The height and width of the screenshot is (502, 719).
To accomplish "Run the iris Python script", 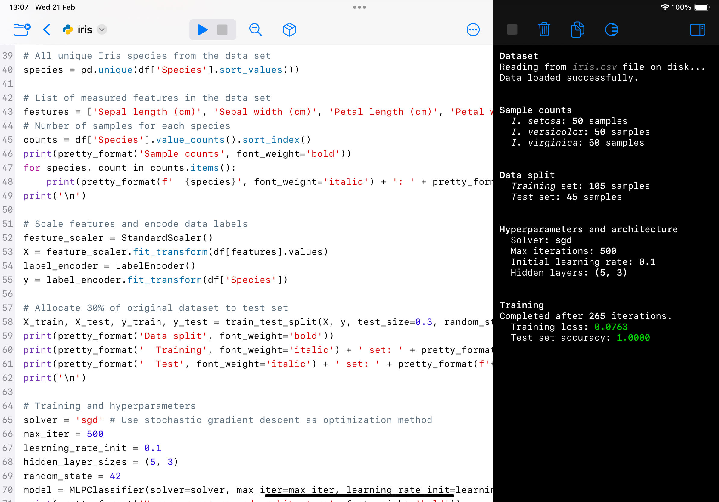I will tap(203, 30).
